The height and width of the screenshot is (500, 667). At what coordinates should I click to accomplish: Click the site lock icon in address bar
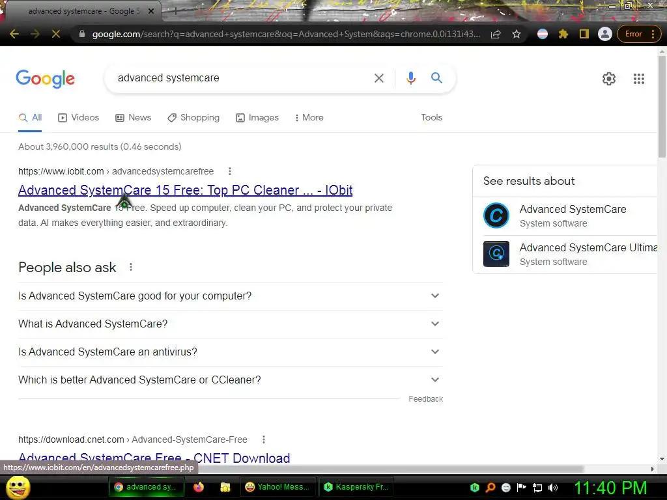tap(82, 34)
